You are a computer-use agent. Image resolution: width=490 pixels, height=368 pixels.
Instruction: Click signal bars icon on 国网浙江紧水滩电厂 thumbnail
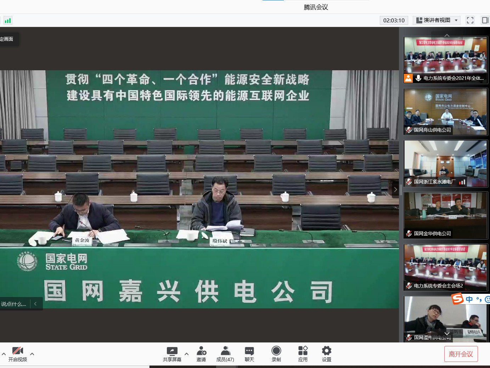click(x=462, y=182)
